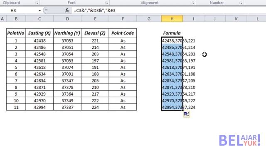Image resolution: width=266 pixels, height=149 pixels.
Task: Click the formula bar with =C3&","&D3&","&E3
Action: click(x=169, y=10)
